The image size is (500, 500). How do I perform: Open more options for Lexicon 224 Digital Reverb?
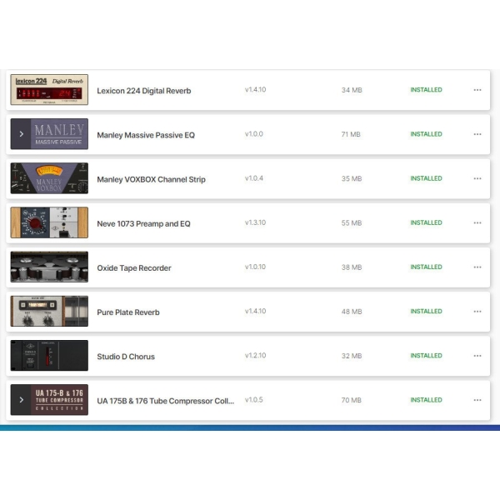[477, 90]
